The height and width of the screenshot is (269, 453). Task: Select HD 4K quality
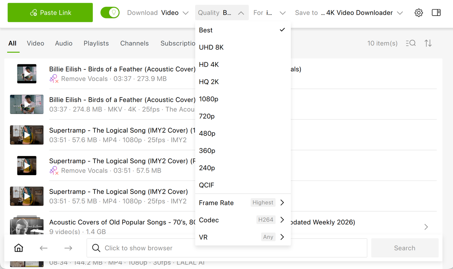[x=243, y=64]
